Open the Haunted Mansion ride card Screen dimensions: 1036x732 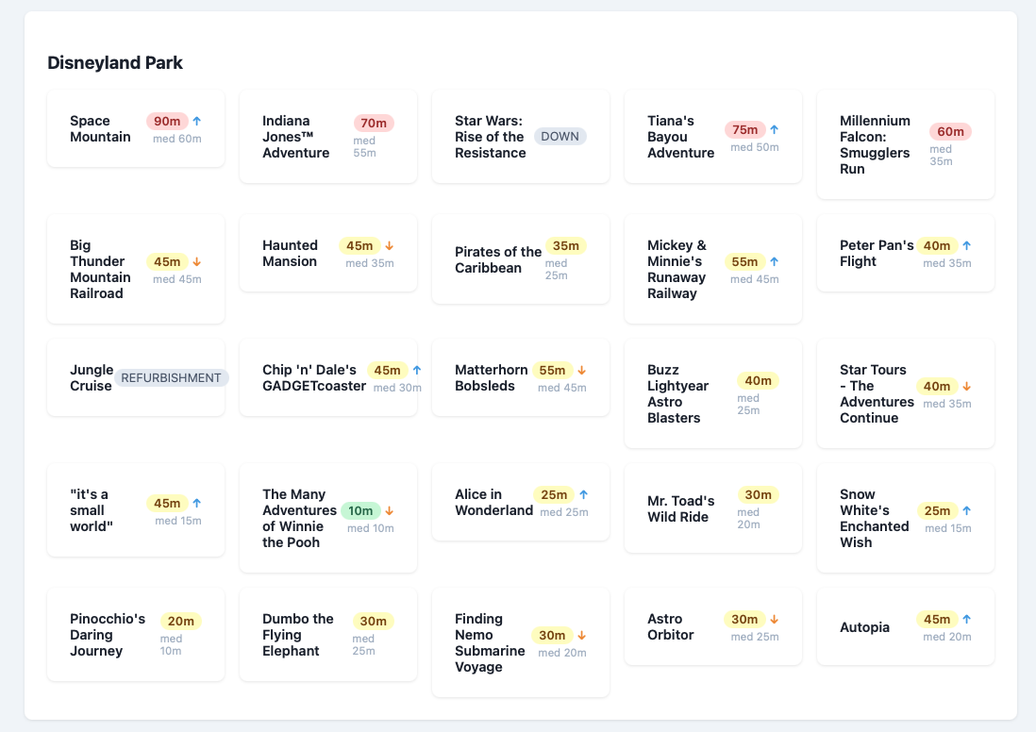328,252
